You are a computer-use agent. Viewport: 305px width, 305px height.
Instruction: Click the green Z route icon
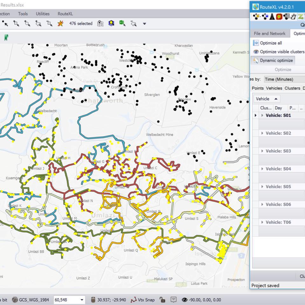coord(301,17)
